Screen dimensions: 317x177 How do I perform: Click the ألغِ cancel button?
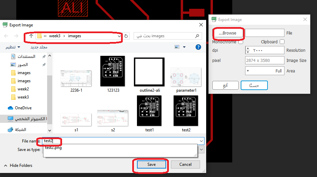[225, 85]
